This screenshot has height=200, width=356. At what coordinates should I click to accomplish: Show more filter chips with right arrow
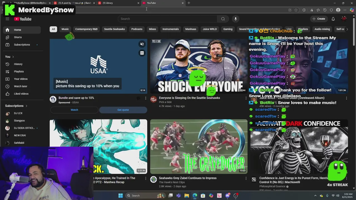(x=347, y=29)
